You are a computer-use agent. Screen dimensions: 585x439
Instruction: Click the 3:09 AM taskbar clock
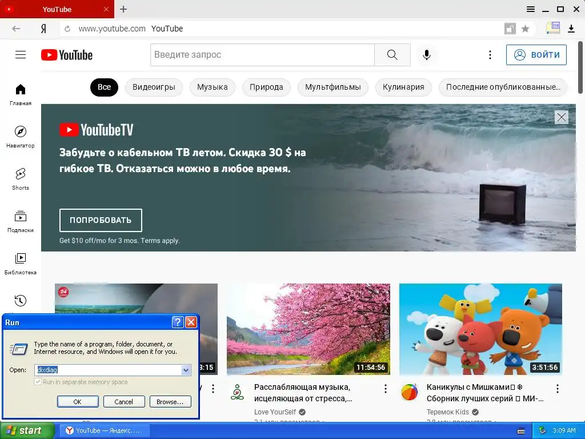pos(564,430)
